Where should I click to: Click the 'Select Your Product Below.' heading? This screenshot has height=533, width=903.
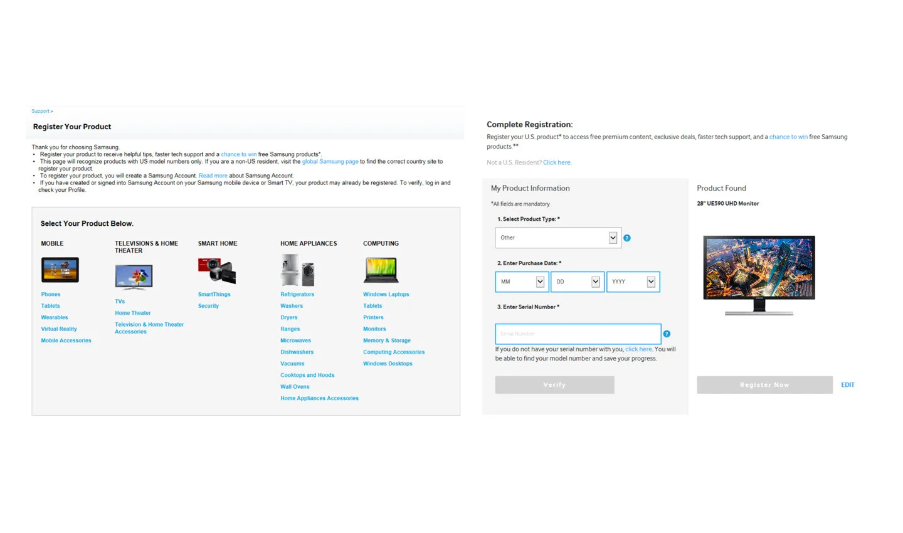tap(87, 224)
